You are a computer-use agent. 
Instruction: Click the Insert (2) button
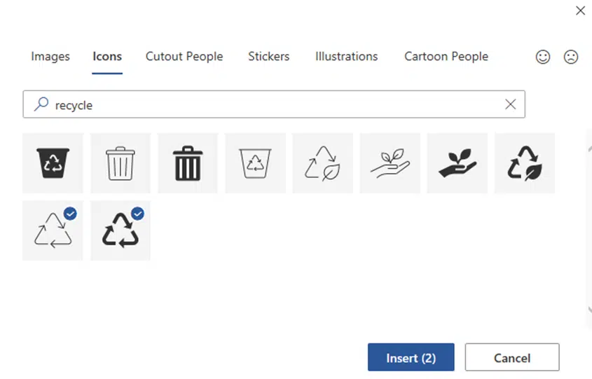coord(411,357)
